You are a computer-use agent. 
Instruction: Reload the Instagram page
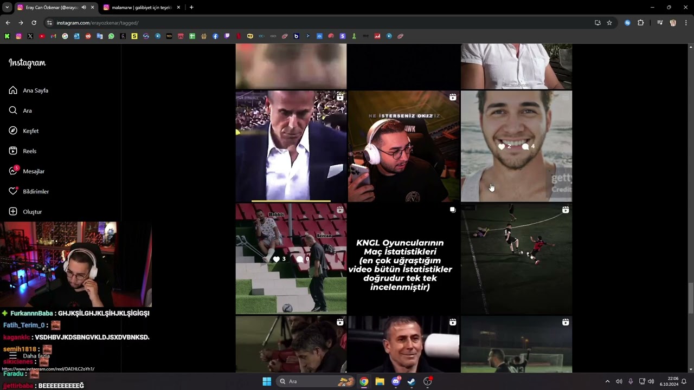coord(34,23)
